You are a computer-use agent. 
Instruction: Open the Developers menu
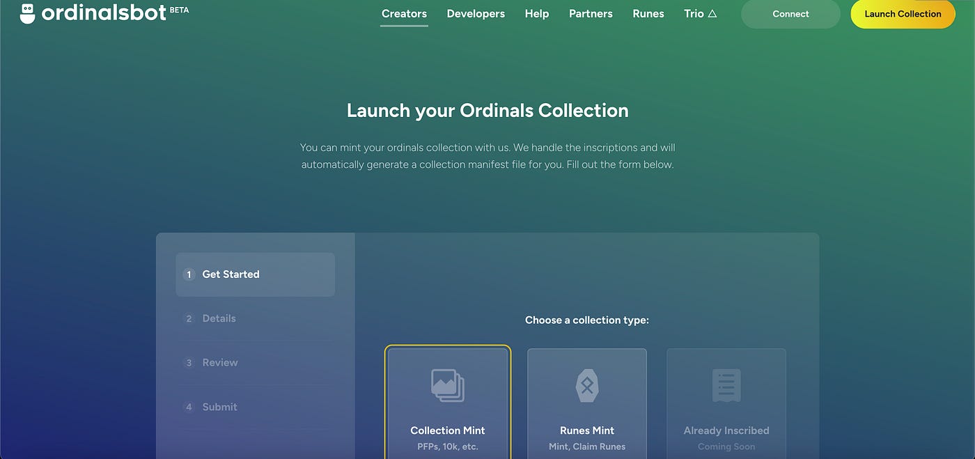tap(476, 13)
